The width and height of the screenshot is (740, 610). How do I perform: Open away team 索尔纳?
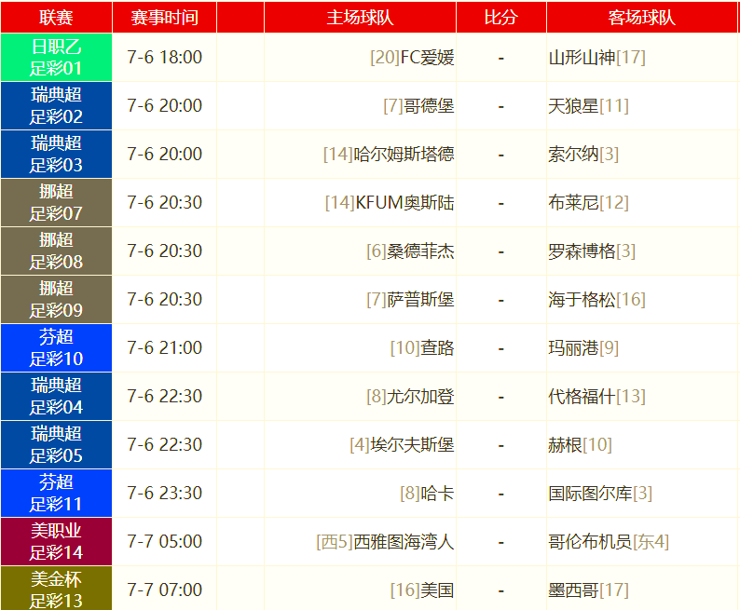point(573,155)
